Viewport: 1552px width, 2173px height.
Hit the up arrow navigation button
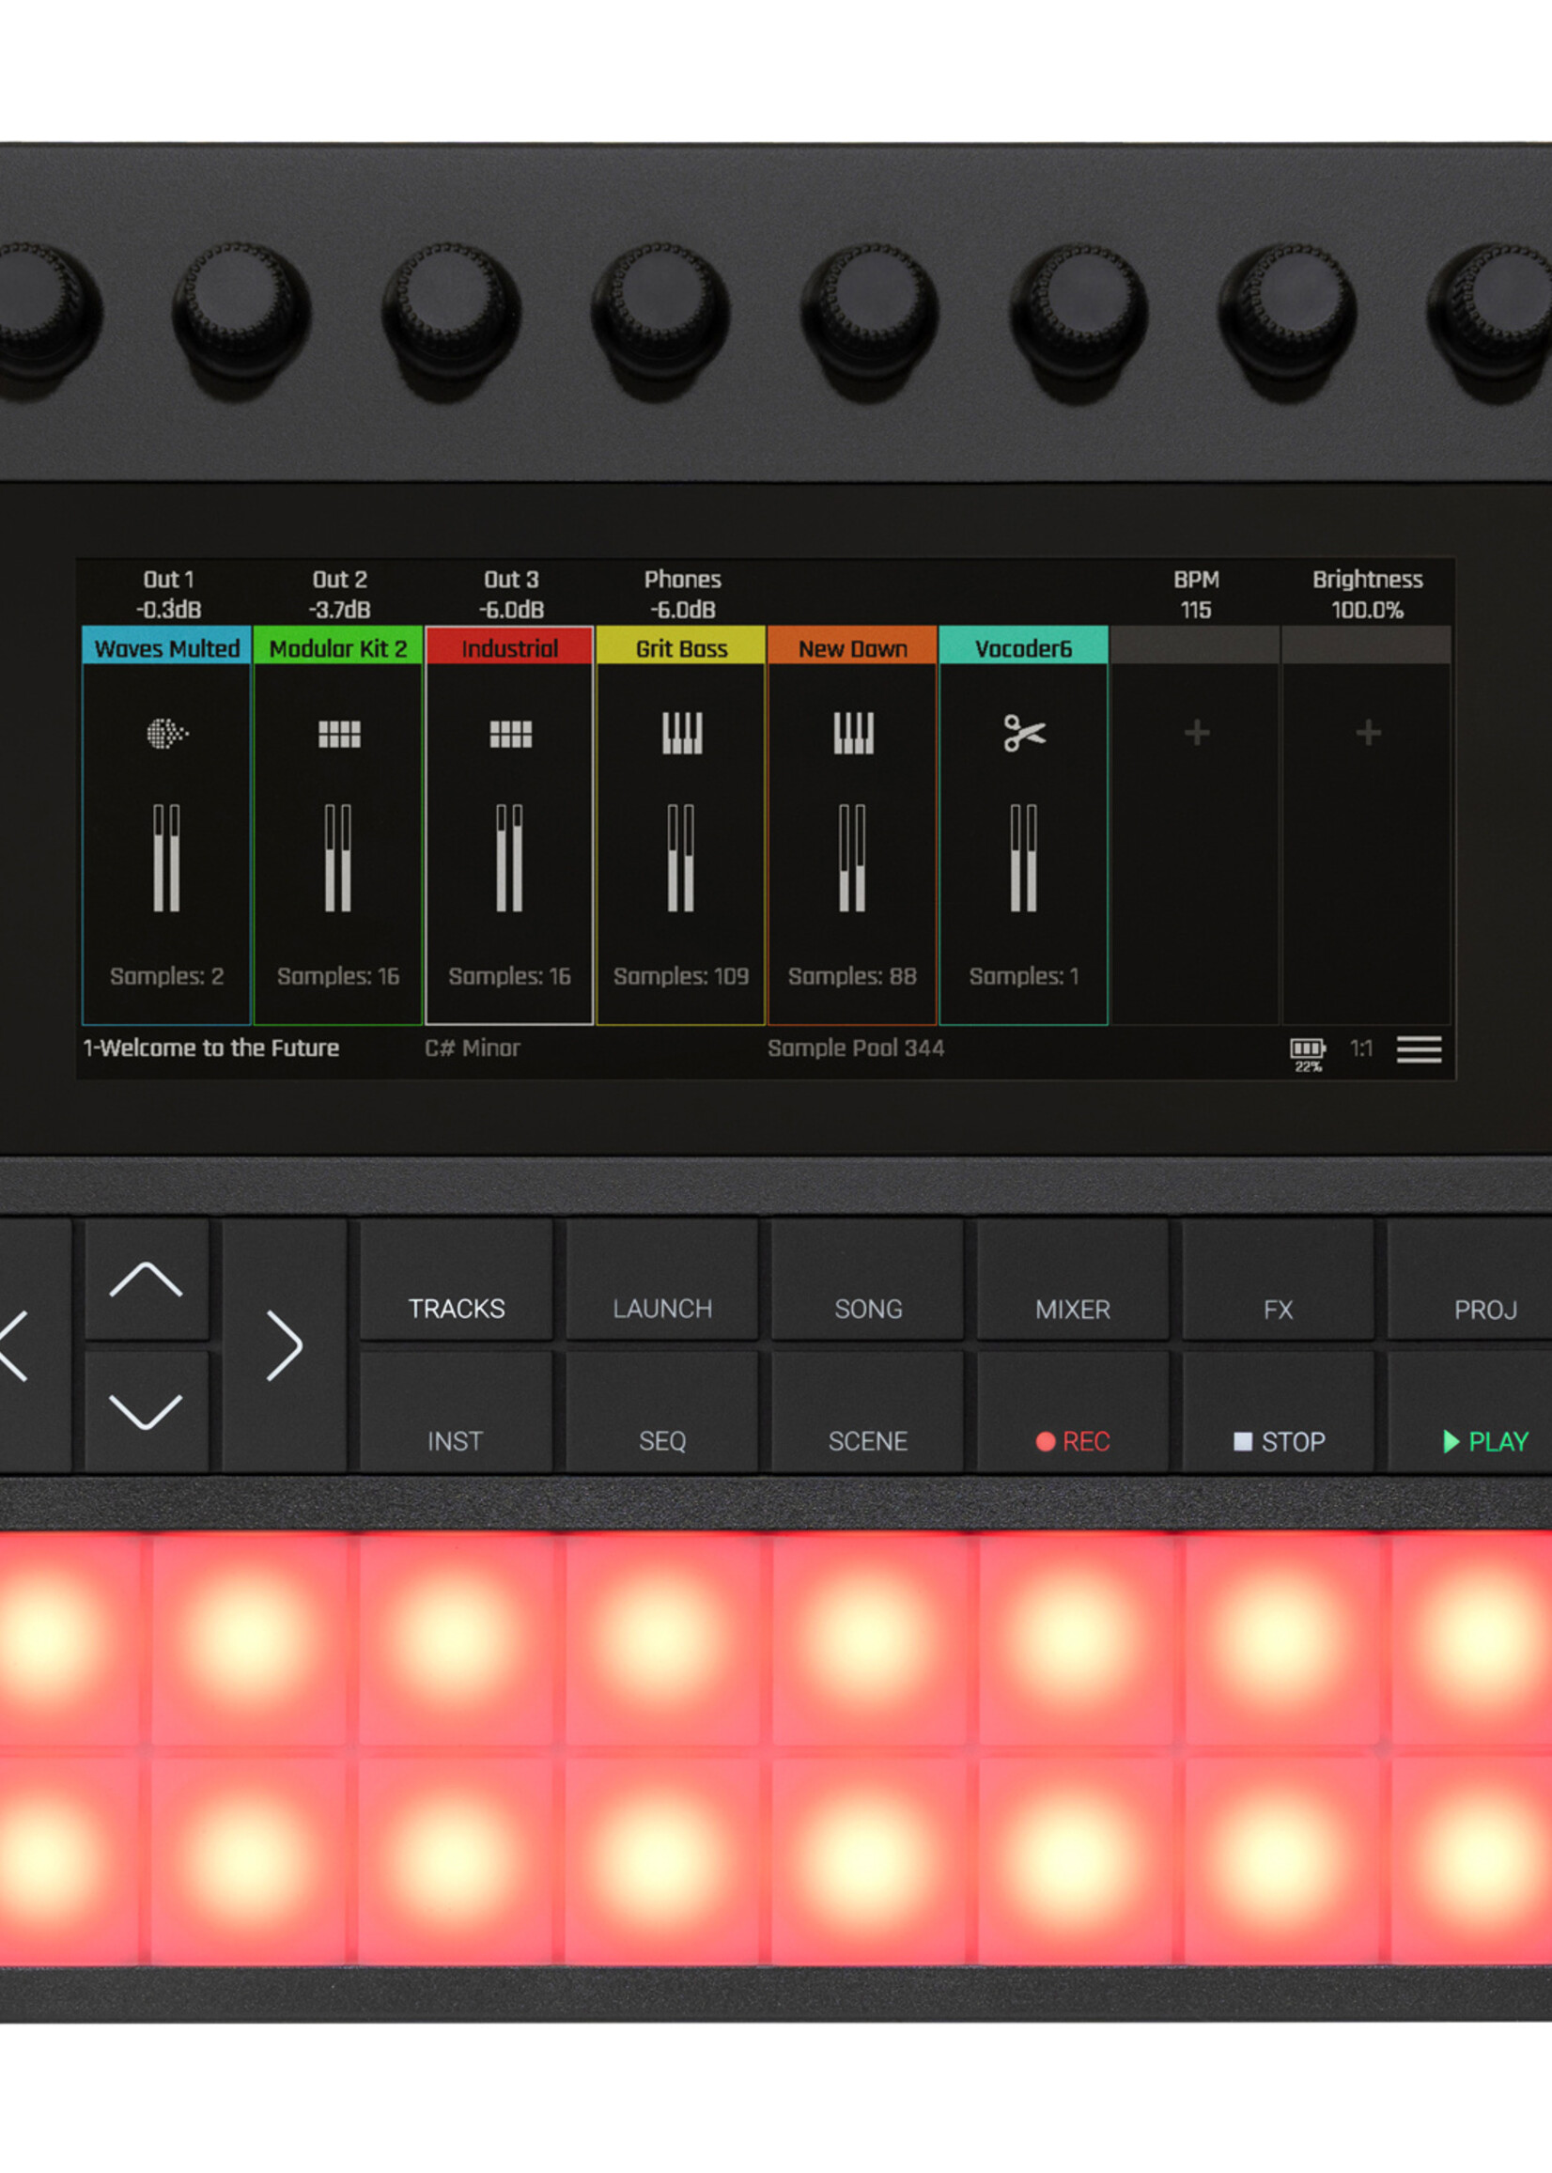[147, 1280]
